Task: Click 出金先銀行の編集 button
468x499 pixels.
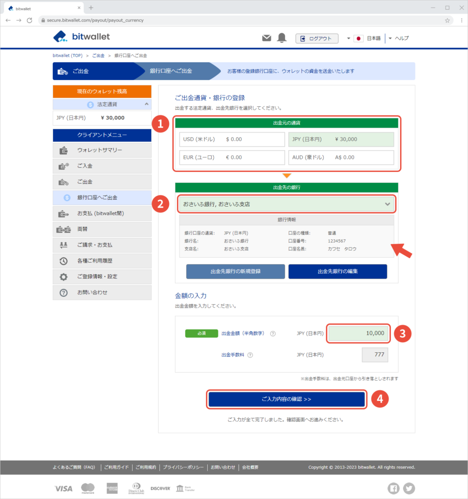Action: [x=338, y=271]
